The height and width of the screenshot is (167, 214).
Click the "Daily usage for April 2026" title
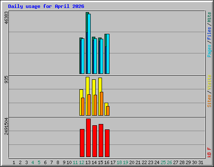click(46, 6)
